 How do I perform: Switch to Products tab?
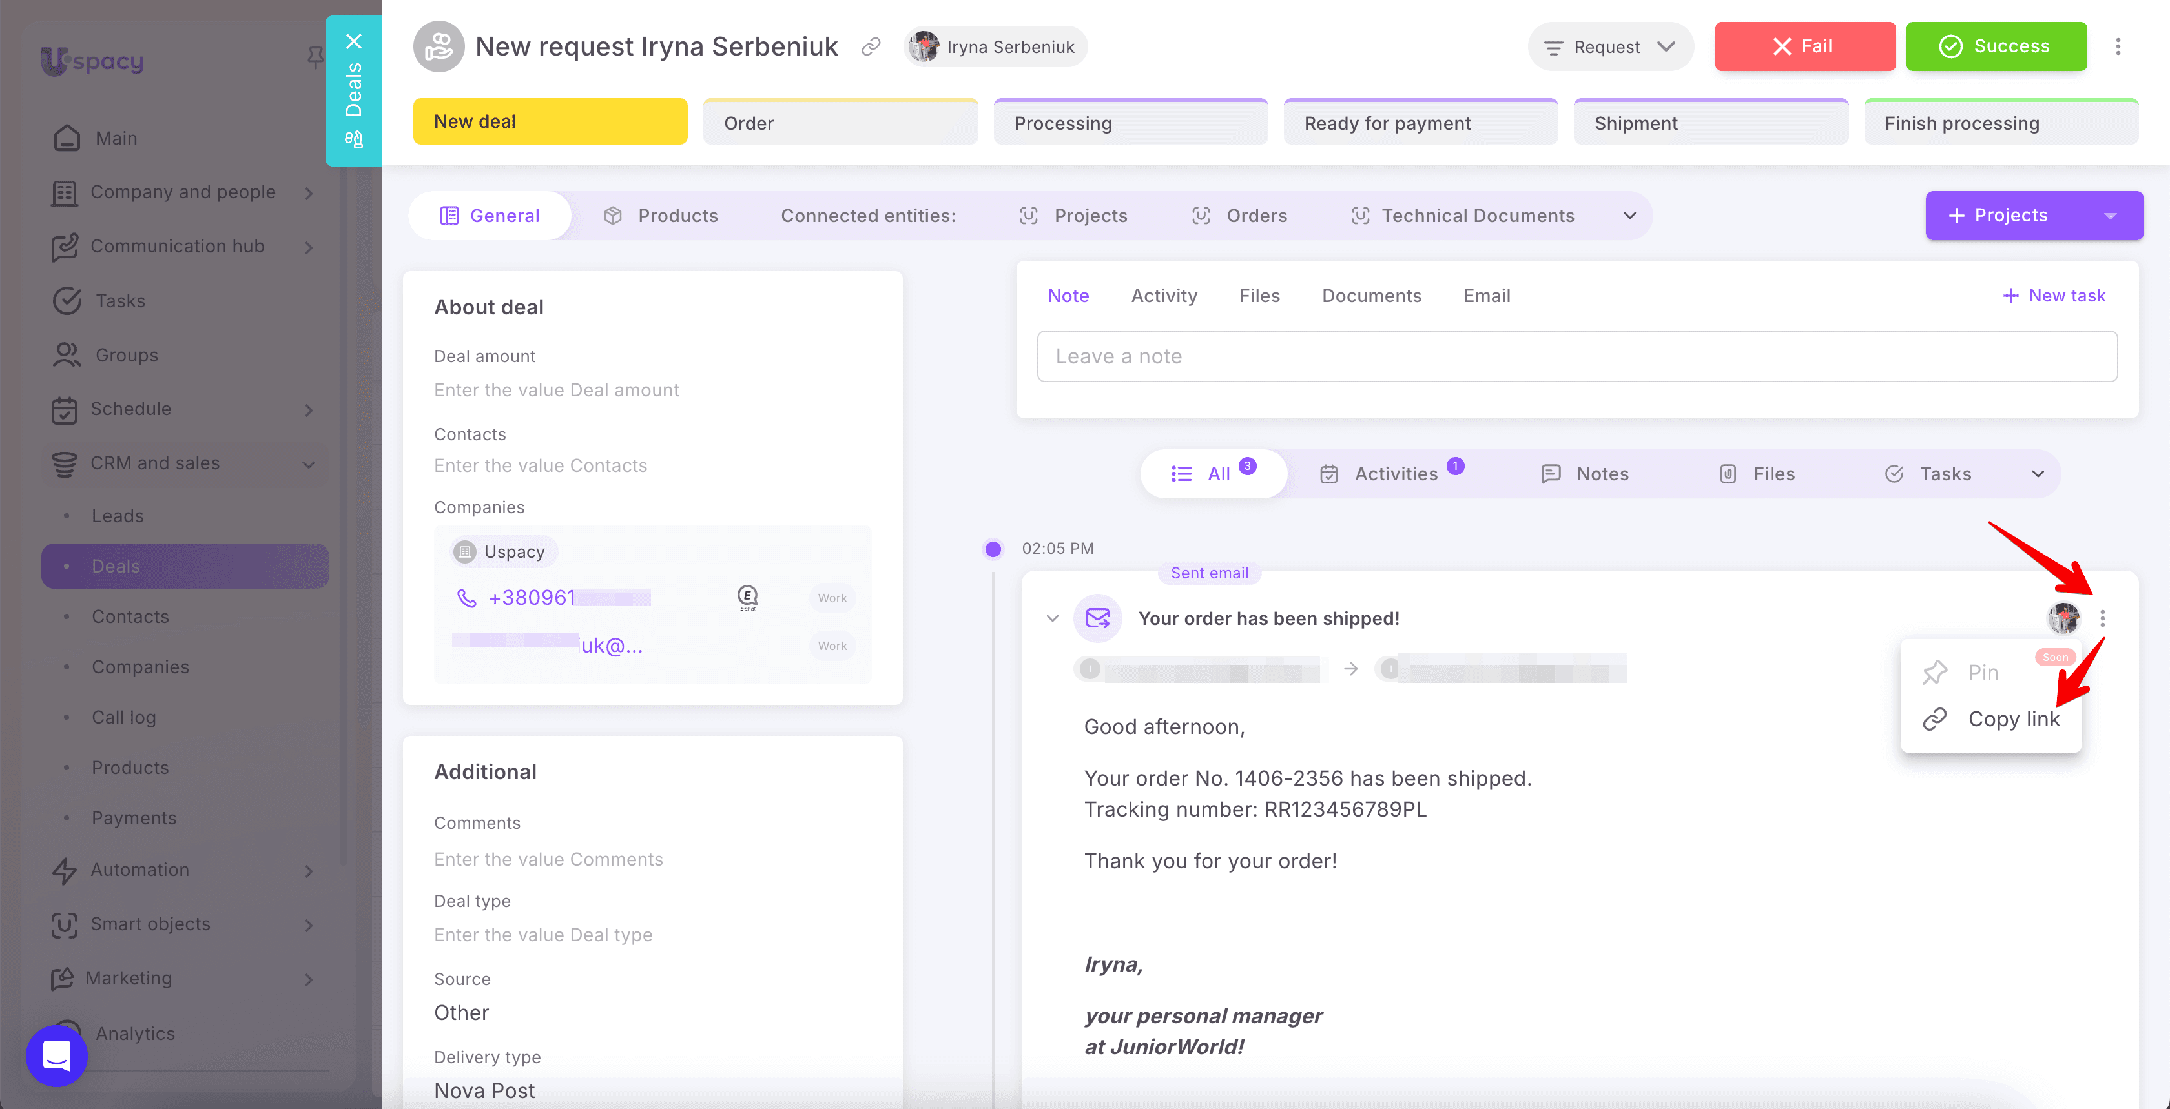point(661,216)
